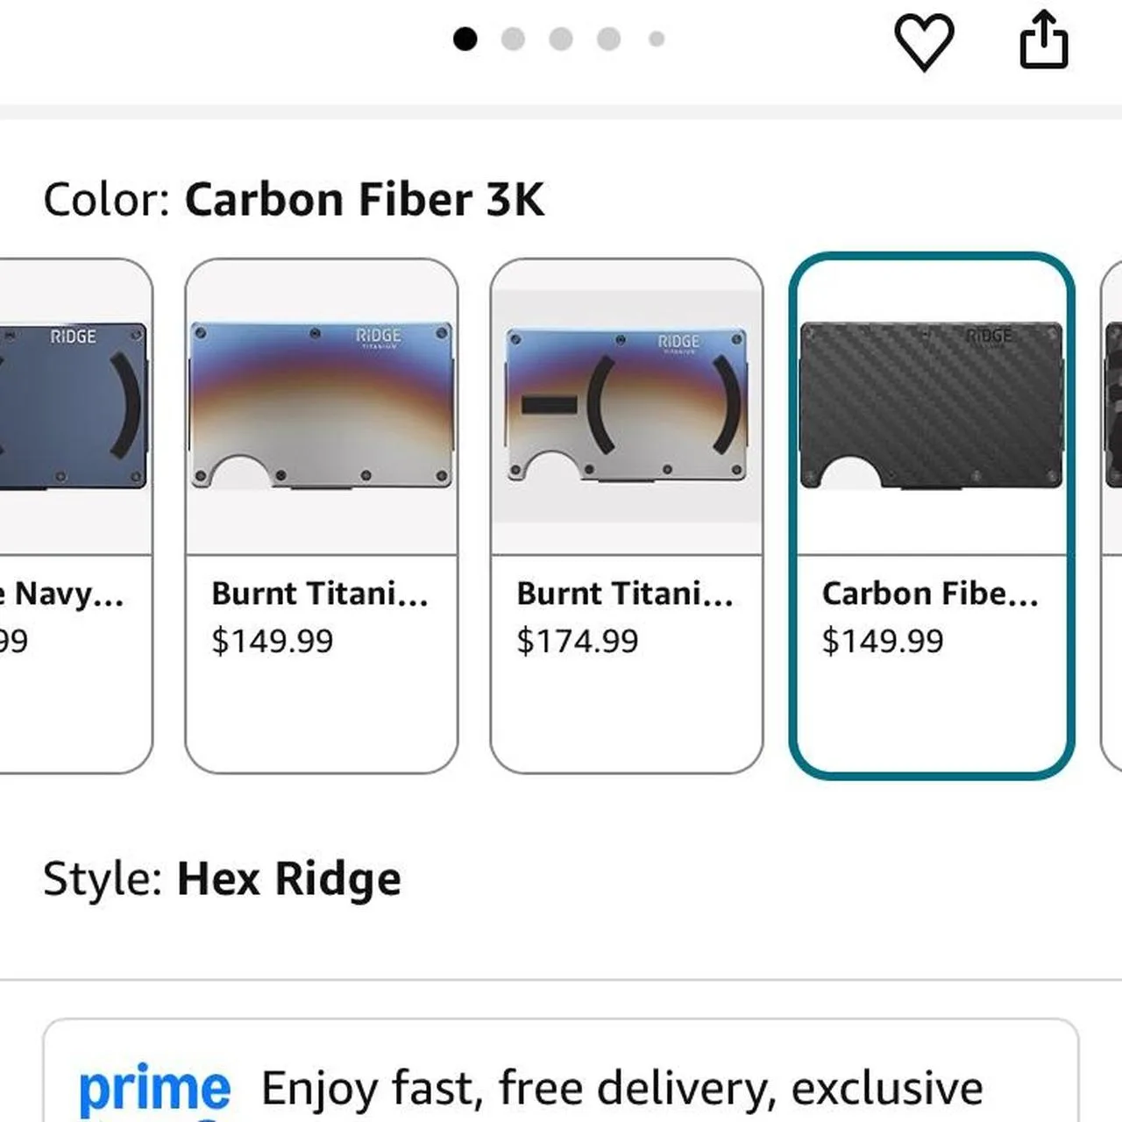Click the "Carbon Fibe..." option label

(929, 593)
